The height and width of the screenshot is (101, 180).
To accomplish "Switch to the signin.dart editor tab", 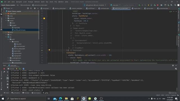I will (137, 8).
